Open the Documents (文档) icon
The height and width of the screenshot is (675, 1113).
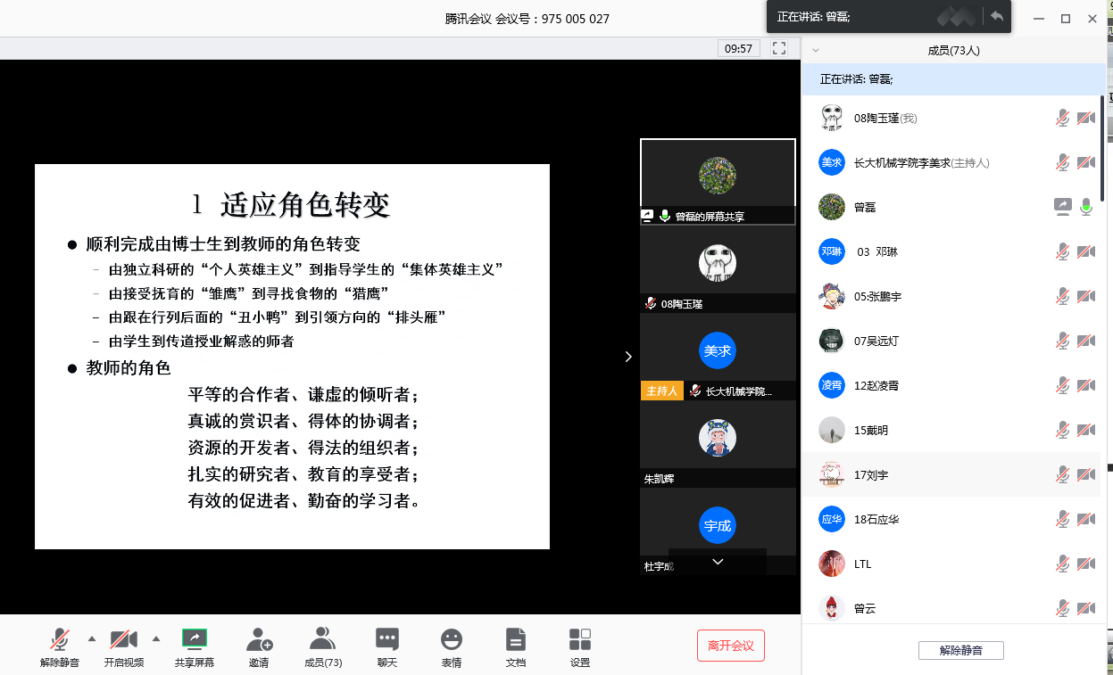(515, 639)
